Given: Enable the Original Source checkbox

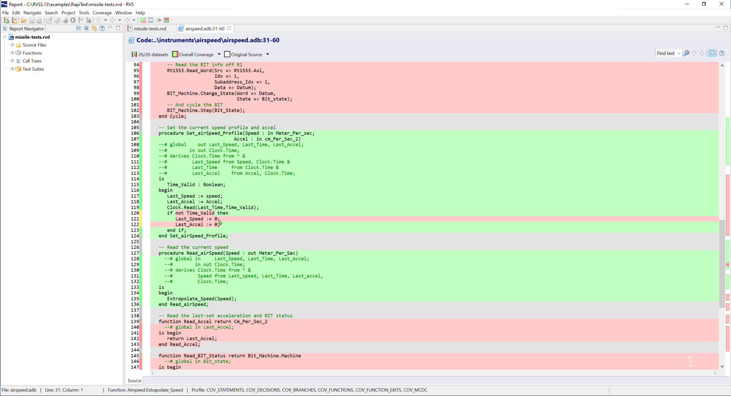Looking at the screenshot, I should point(228,54).
